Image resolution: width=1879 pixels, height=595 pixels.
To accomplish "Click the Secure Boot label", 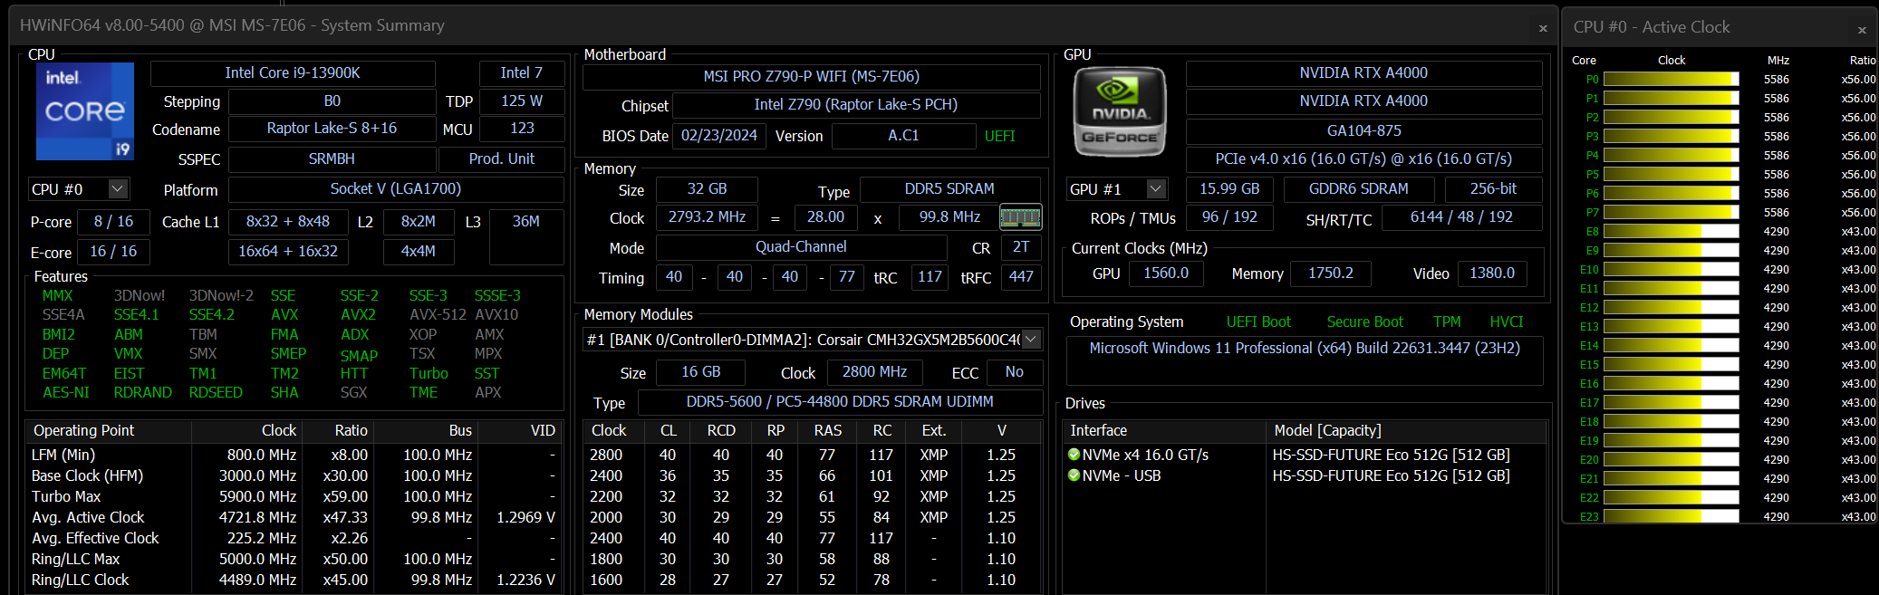I will pos(1365,322).
